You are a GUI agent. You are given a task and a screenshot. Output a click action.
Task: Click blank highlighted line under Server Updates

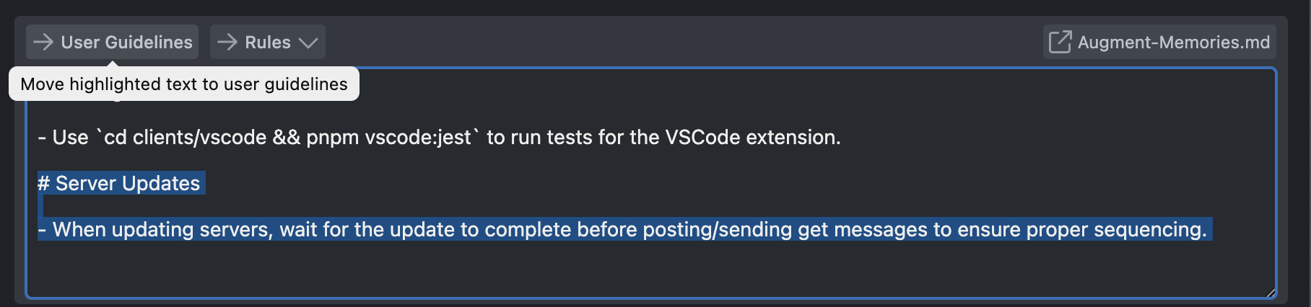[x=40, y=206]
